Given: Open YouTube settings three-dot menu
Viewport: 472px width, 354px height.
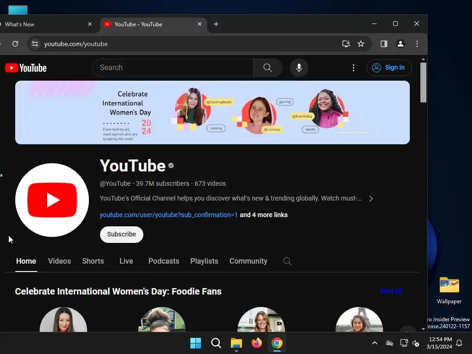Looking at the screenshot, I should tap(354, 68).
